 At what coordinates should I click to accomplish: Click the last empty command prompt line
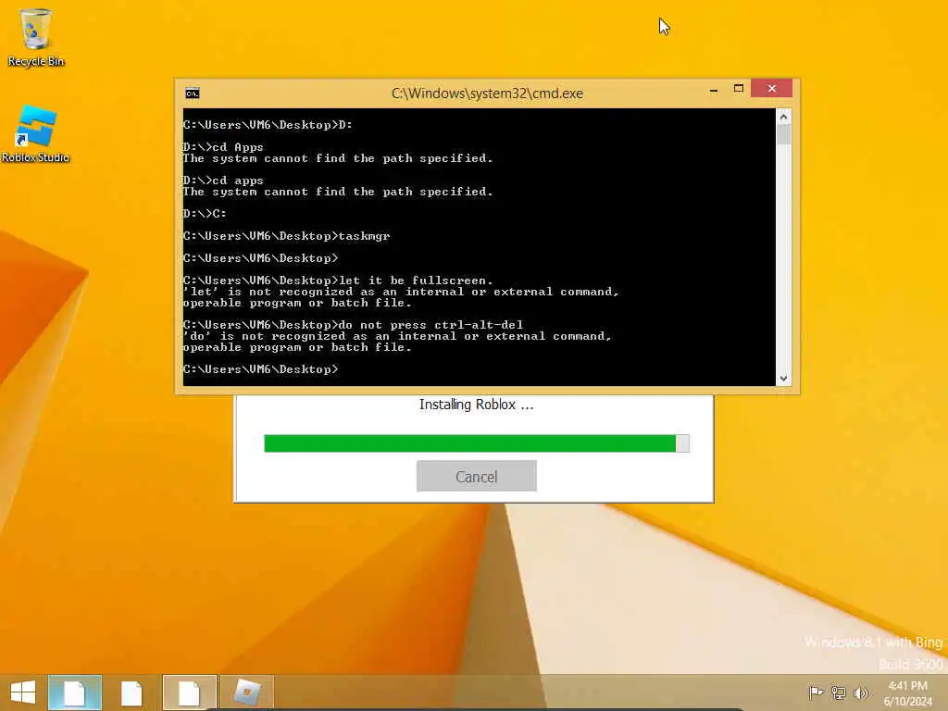[x=260, y=369]
